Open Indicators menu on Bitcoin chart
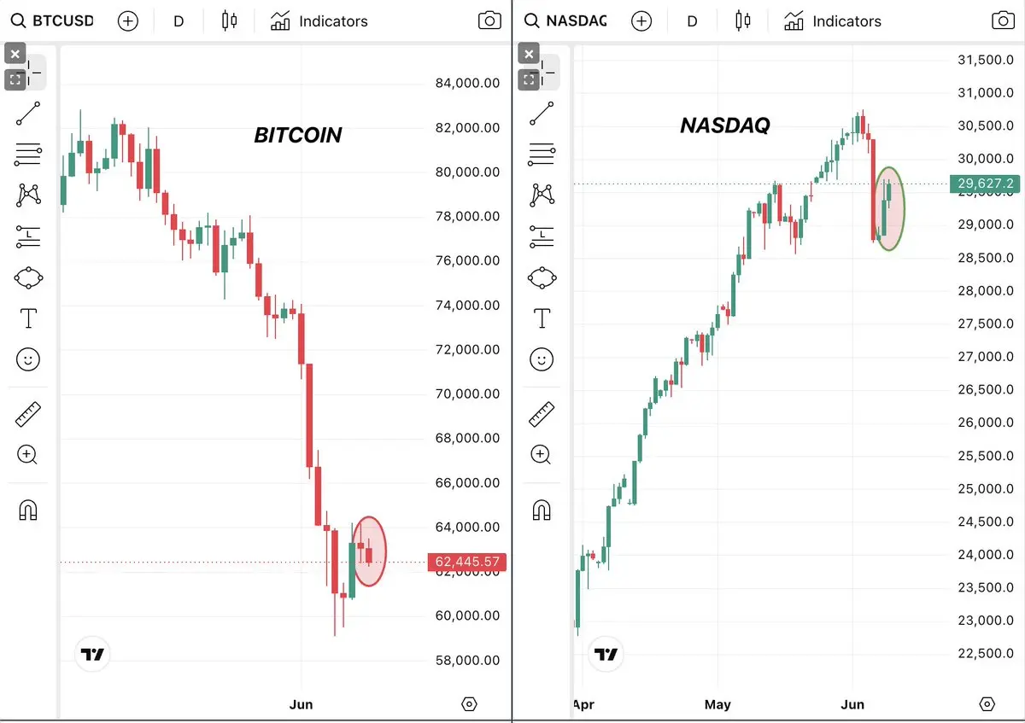Viewport: 1025px width, 723px height. tap(319, 21)
